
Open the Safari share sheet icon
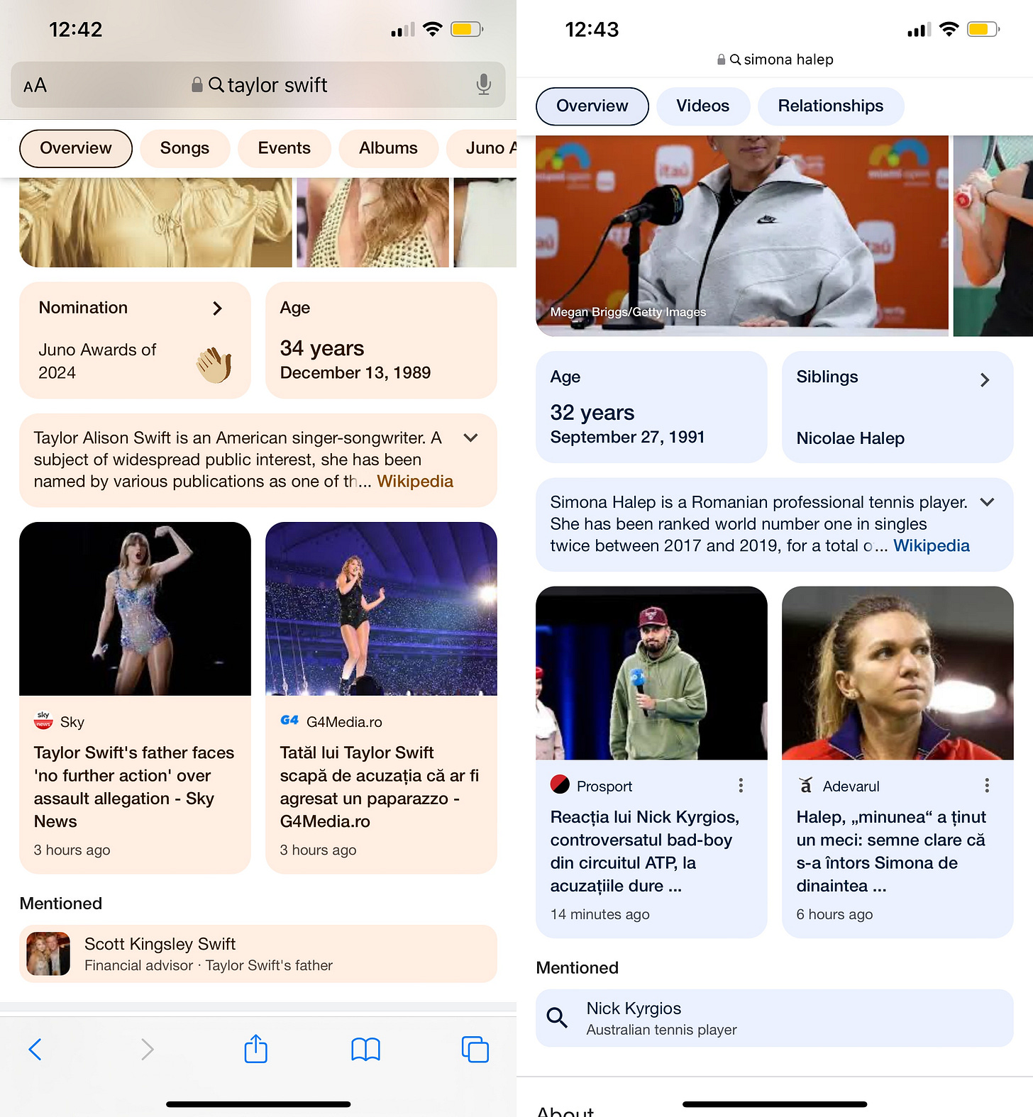coord(256,1048)
